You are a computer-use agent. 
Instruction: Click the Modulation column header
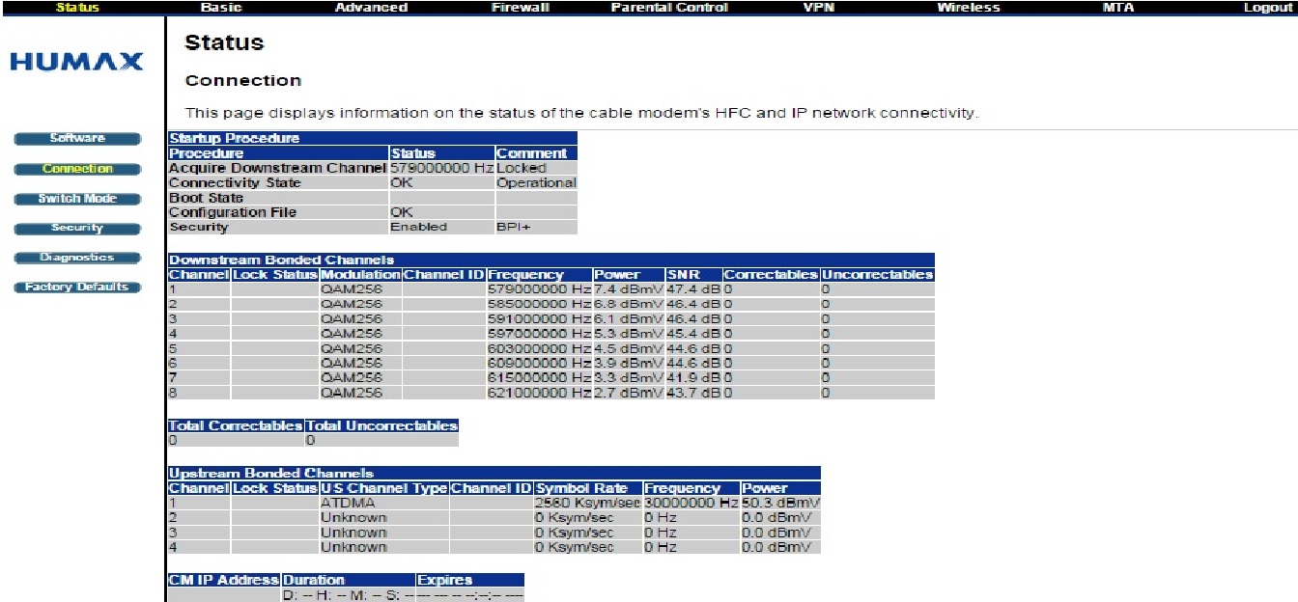pos(360,274)
